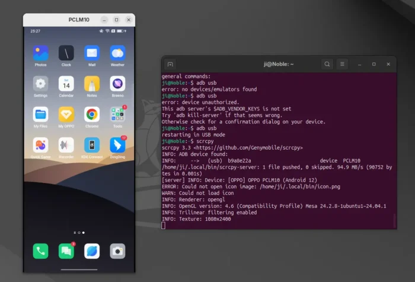Launch the Mail app
The width and height of the screenshot is (415, 282).
[92, 53]
